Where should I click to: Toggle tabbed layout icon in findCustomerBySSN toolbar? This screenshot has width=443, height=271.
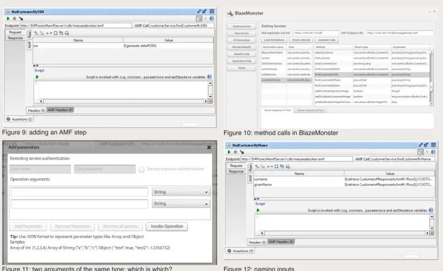[199, 19]
